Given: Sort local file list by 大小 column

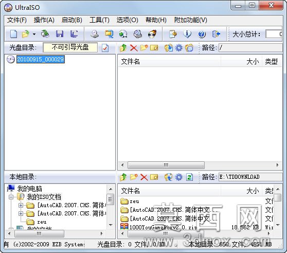Looking at the screenshot, I should coord(241,191).
